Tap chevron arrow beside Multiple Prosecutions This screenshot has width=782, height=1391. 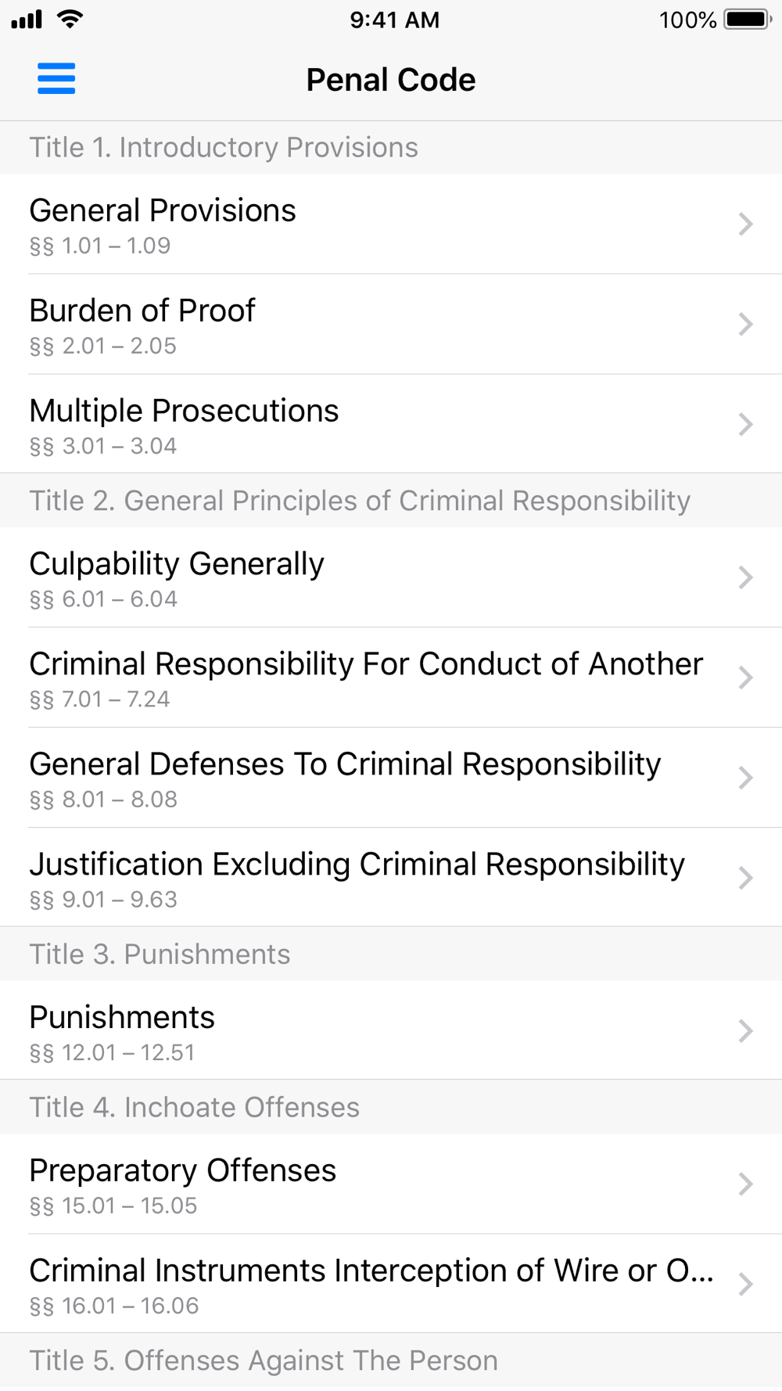[x=745, y=425]
